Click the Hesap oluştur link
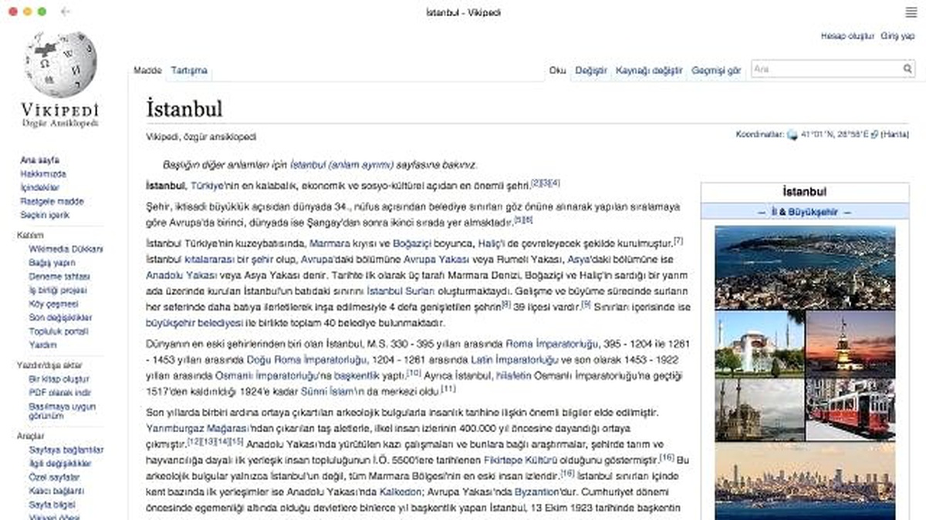The height and width of the screenshot is (520, 926). click(847, 36)
